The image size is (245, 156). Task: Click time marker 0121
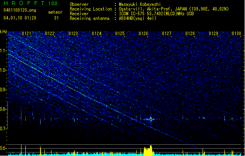(26, 34)
